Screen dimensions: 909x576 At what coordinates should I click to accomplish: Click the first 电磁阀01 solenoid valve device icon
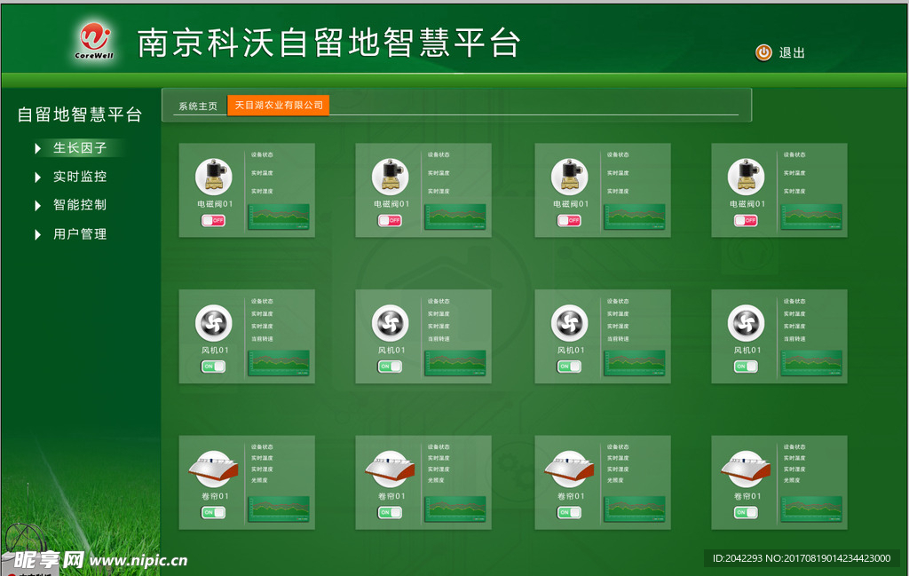tap(213, 174)
